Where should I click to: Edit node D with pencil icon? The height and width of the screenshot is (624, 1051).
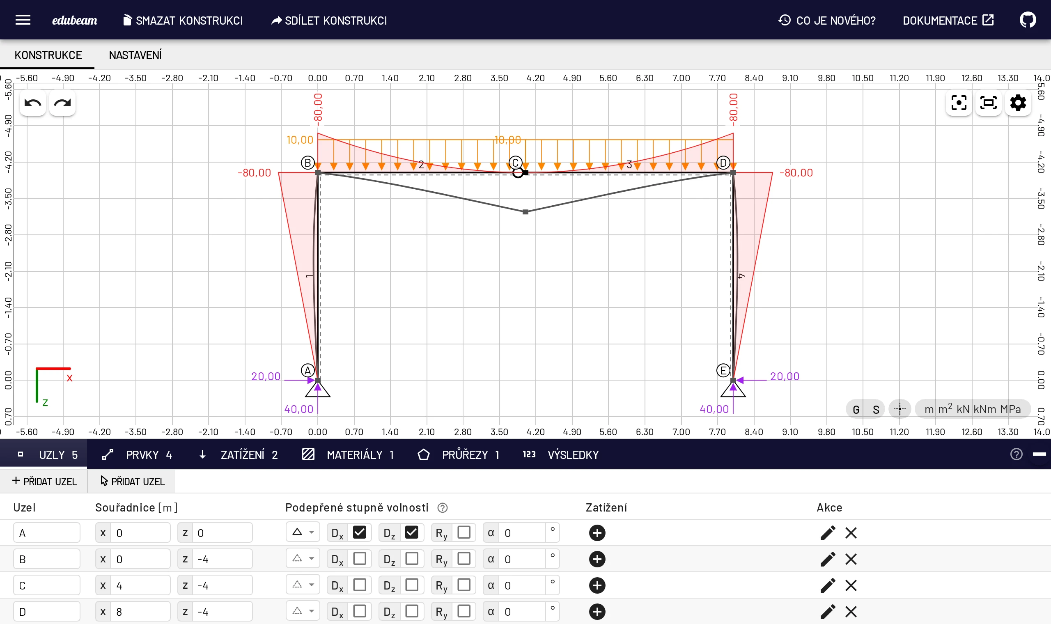[827, 611]
